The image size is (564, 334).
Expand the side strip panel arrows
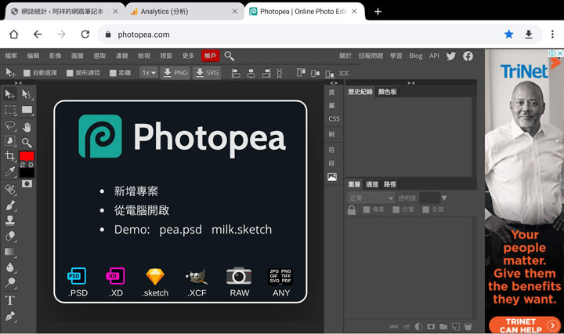click(334, 83)
